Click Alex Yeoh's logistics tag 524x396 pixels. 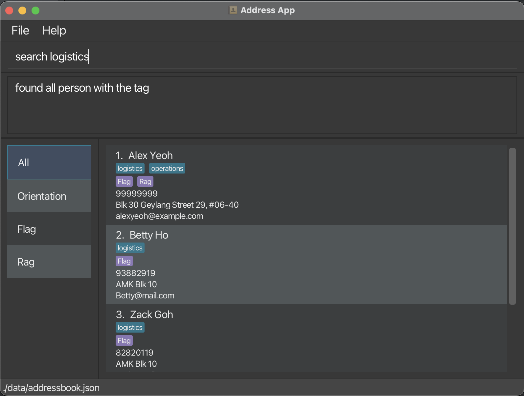click(130, 169)
